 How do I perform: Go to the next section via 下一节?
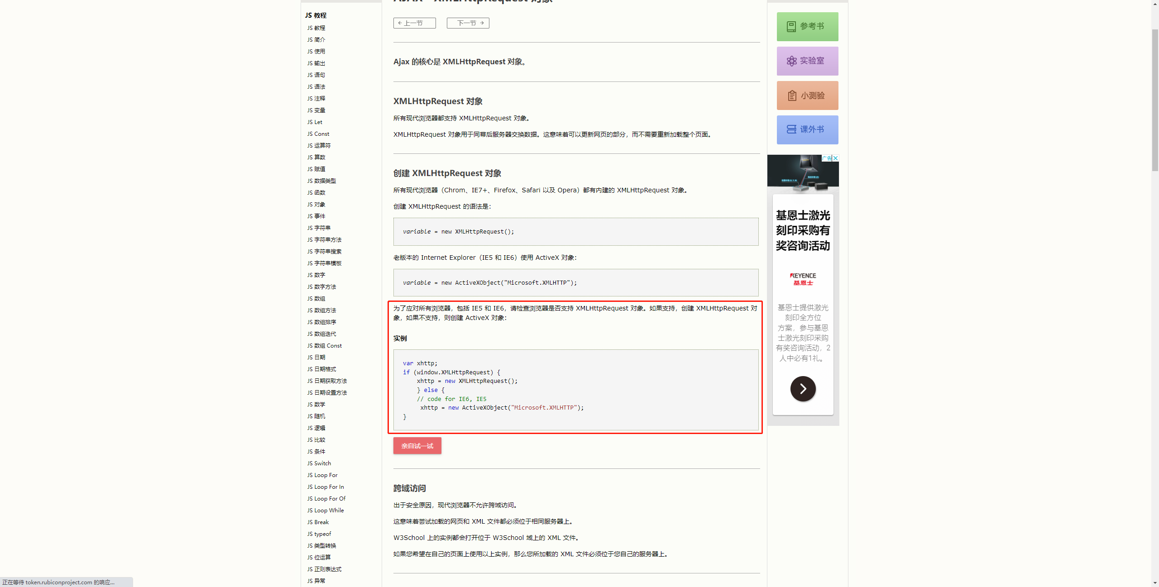[468, 23]
